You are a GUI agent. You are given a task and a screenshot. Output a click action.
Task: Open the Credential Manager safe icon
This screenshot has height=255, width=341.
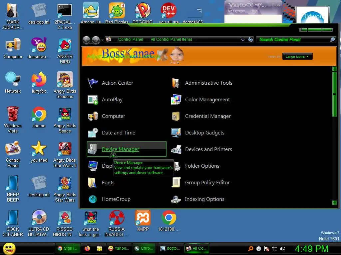176,116
